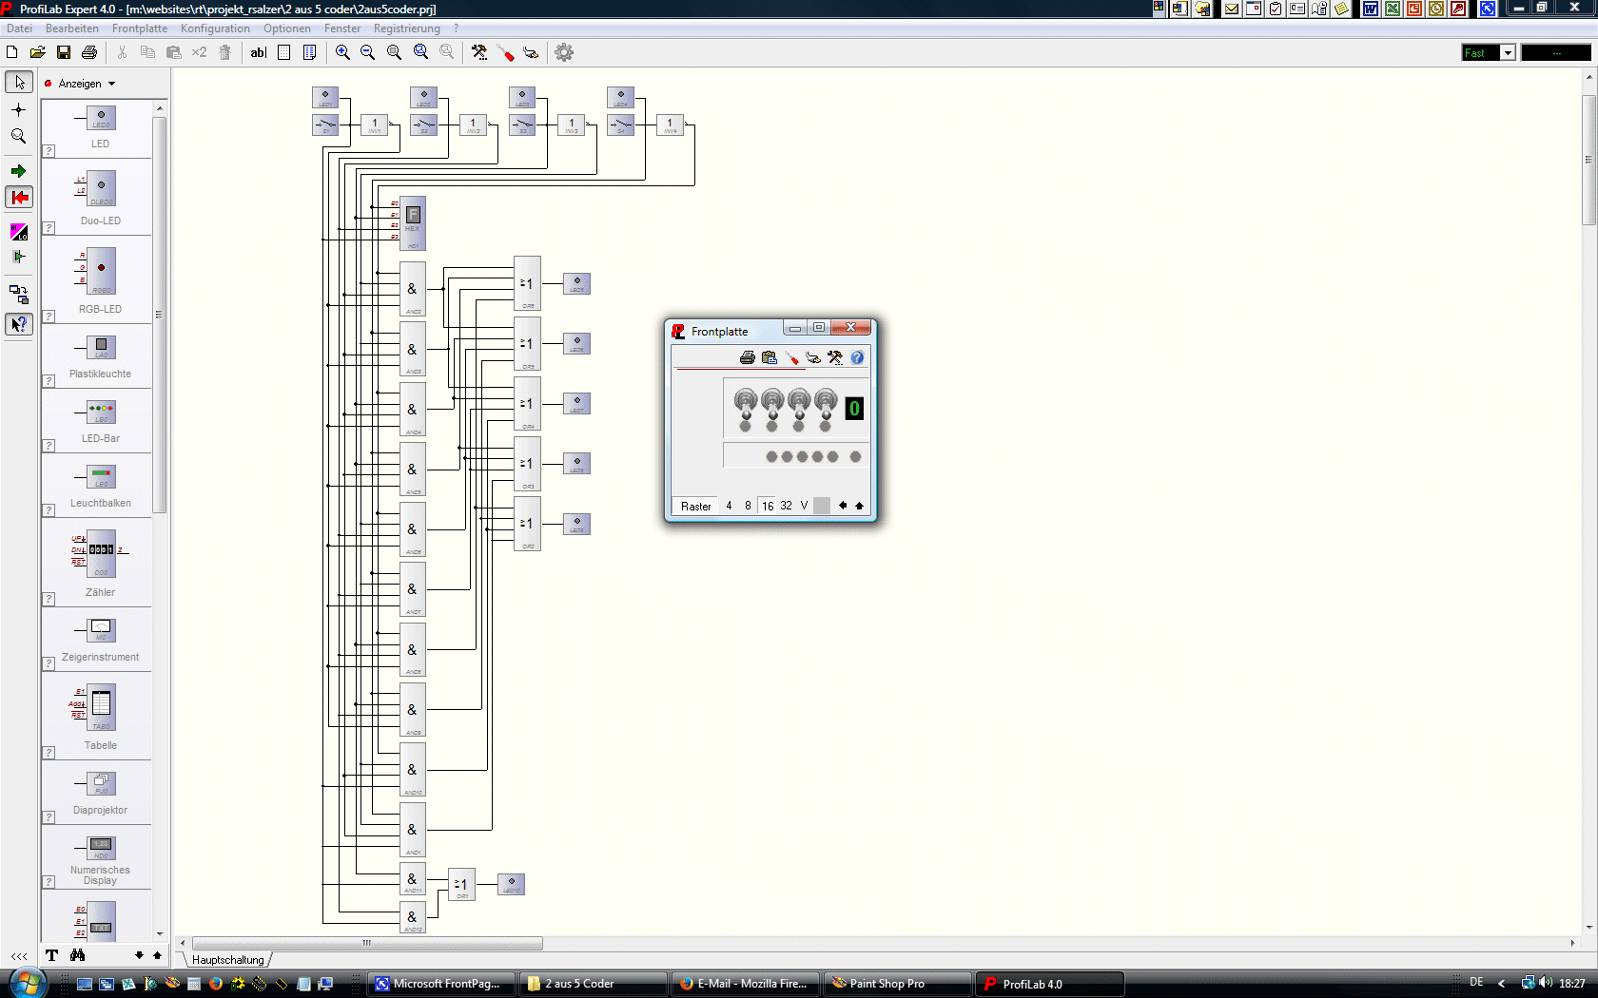Open a project with folder icon

pos(38,52)
